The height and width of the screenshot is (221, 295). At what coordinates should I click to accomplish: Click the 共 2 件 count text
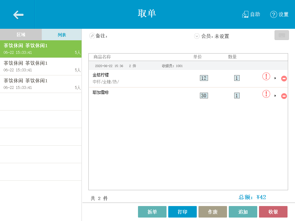point(99,198)
